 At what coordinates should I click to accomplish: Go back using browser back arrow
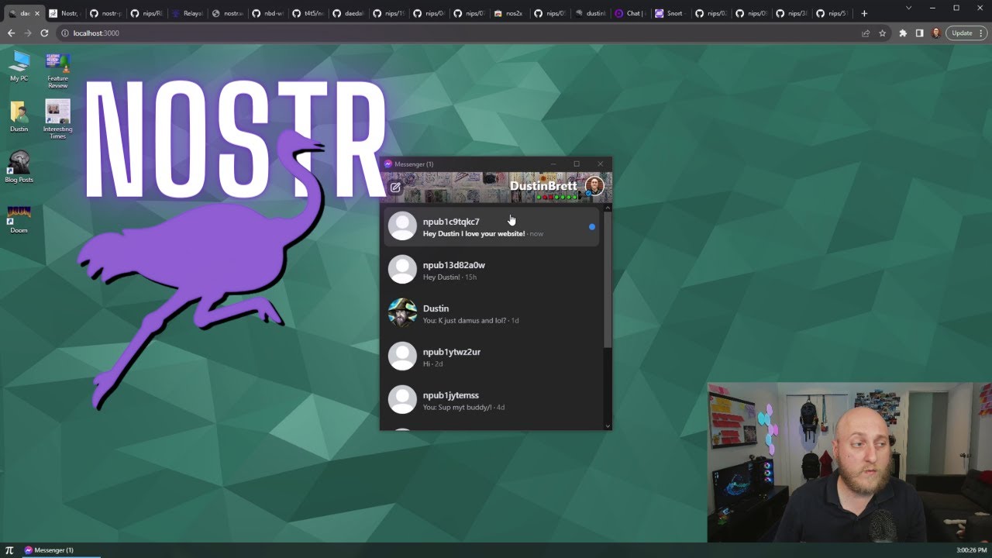click(11, 33)
